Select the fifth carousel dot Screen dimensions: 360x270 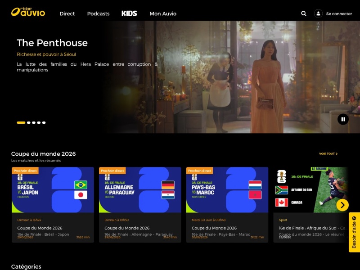tap(44, 122)
